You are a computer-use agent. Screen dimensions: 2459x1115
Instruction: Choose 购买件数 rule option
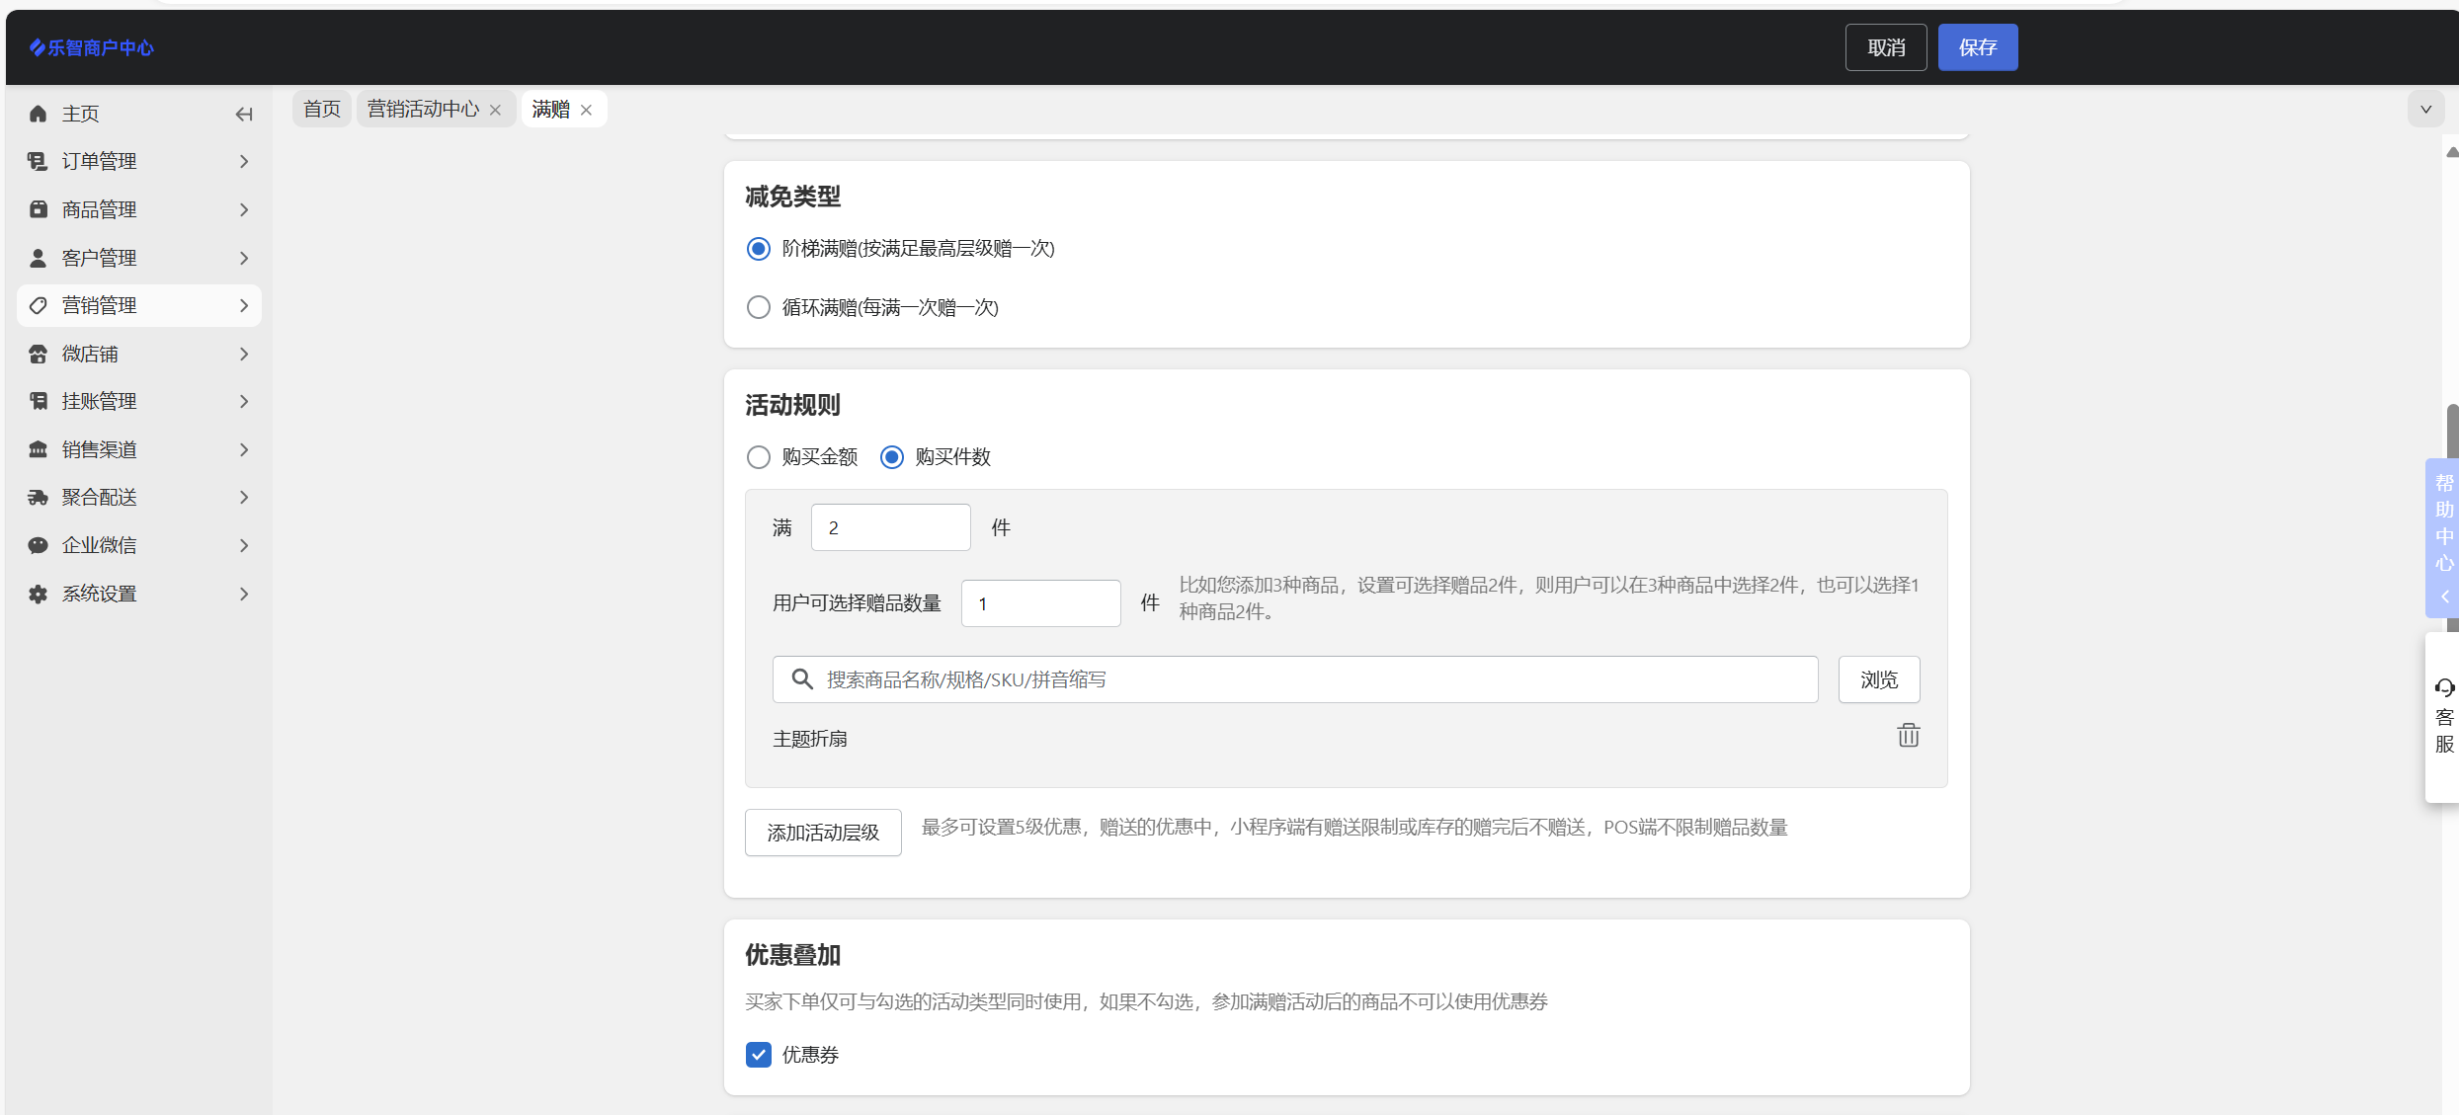[891, 457]
